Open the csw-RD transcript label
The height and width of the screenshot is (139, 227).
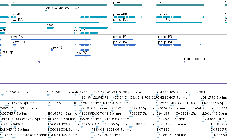[17, 14]
